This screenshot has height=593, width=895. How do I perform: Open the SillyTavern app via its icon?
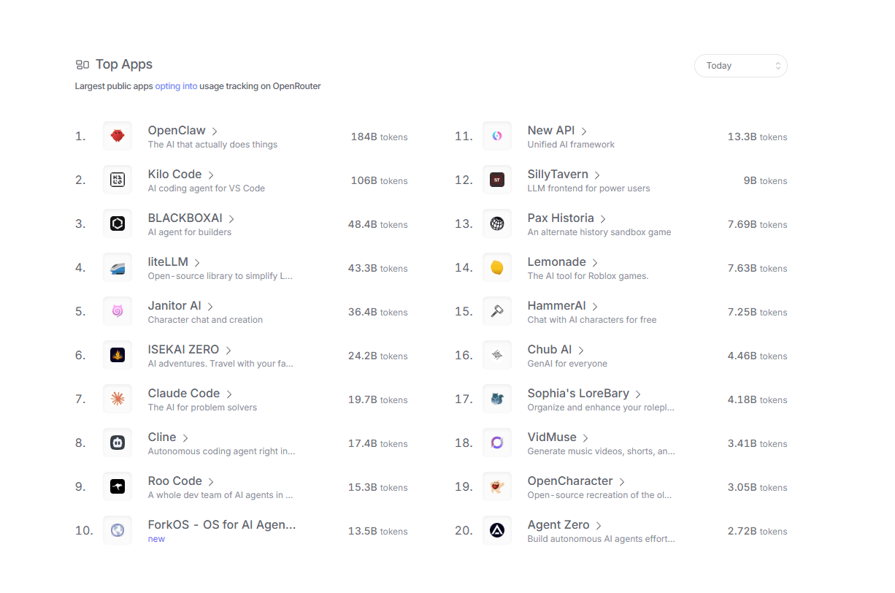497,180
